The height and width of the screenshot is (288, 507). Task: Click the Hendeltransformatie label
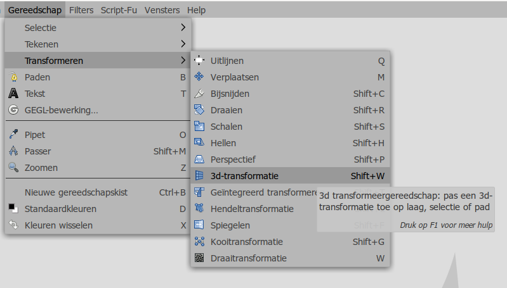coord(252,209)
